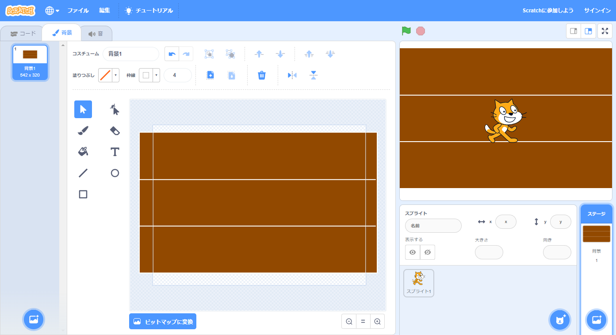
Task: Select the Brush tool
Action: tap(83, 131)
